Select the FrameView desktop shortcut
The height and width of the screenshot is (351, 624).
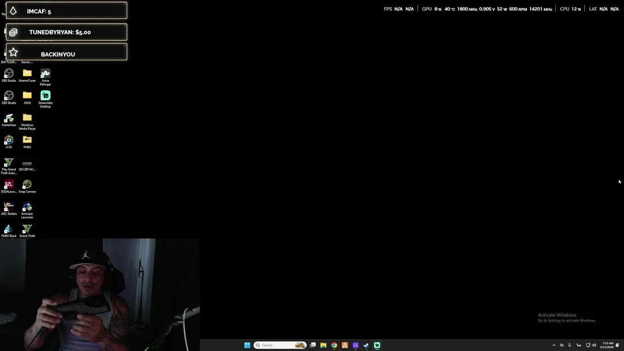pyautogui.click(x=9, y=120)
